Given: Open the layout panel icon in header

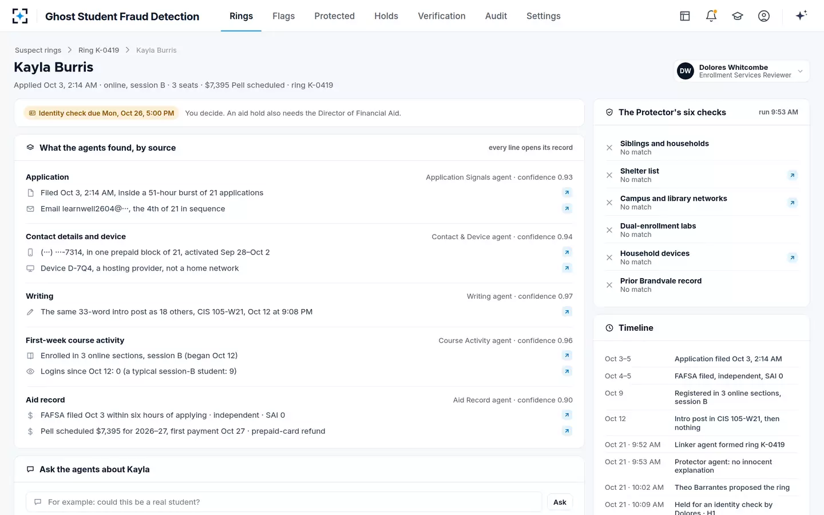Looking at the screenshot, I should point(685,16).
